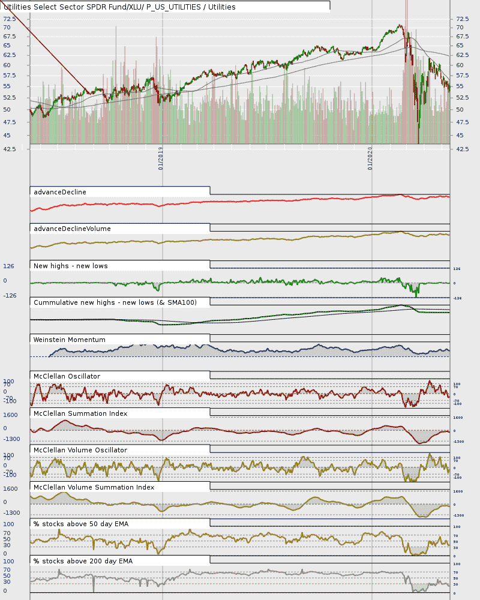
Task: Select the 'New highs - new lows' label
Action: coord(71,266)
